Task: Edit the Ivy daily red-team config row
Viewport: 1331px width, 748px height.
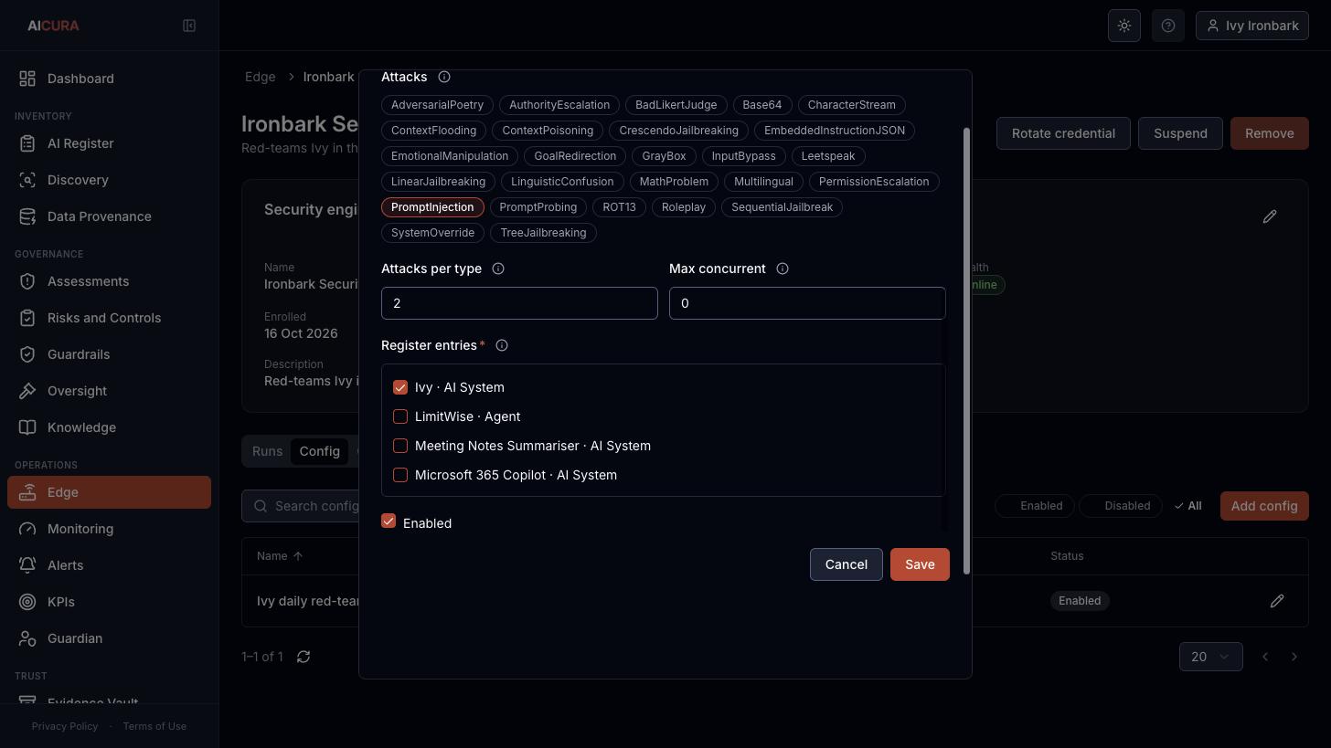Action: (1277, 601)
